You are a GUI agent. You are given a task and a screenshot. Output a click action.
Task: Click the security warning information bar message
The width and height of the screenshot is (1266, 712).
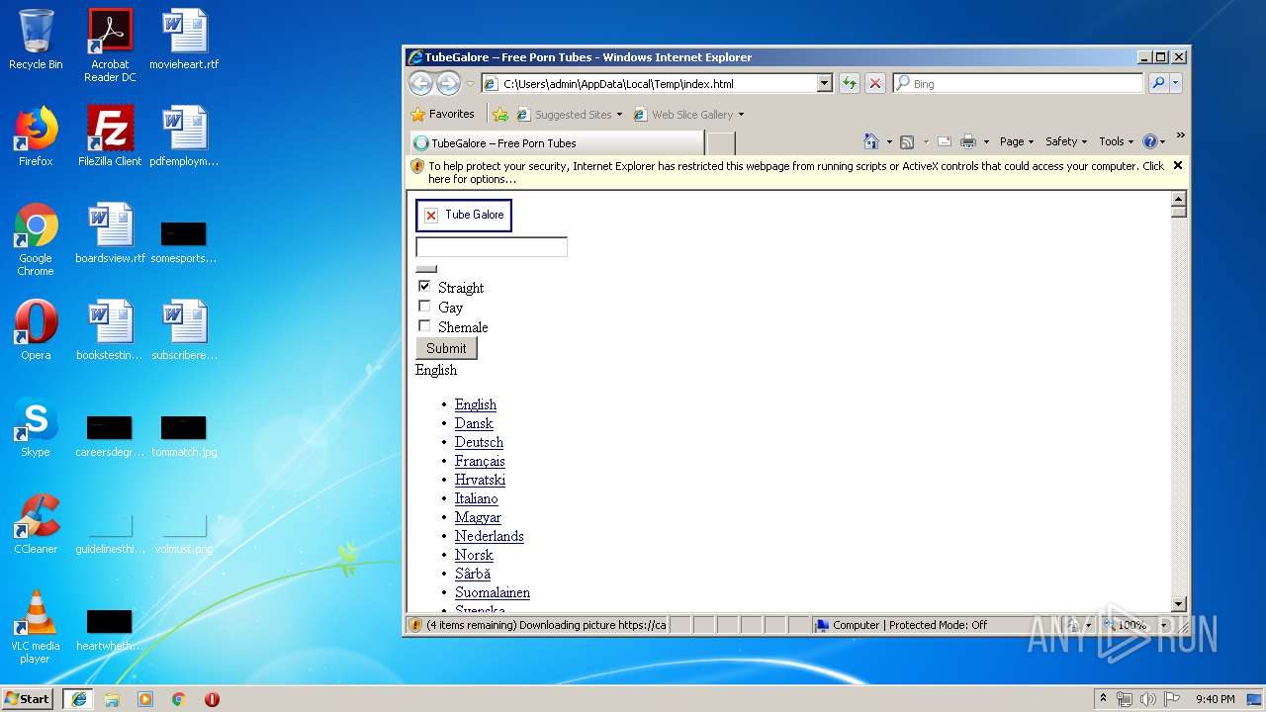point(796,172)
